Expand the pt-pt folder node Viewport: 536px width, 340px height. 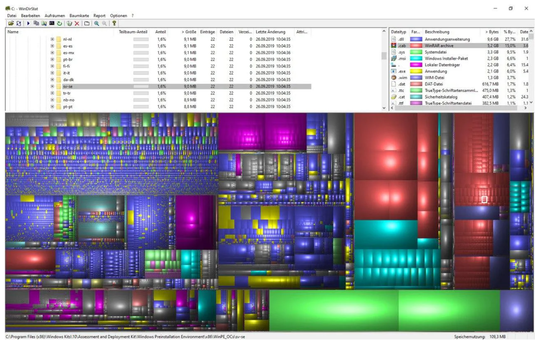point(52,107)
